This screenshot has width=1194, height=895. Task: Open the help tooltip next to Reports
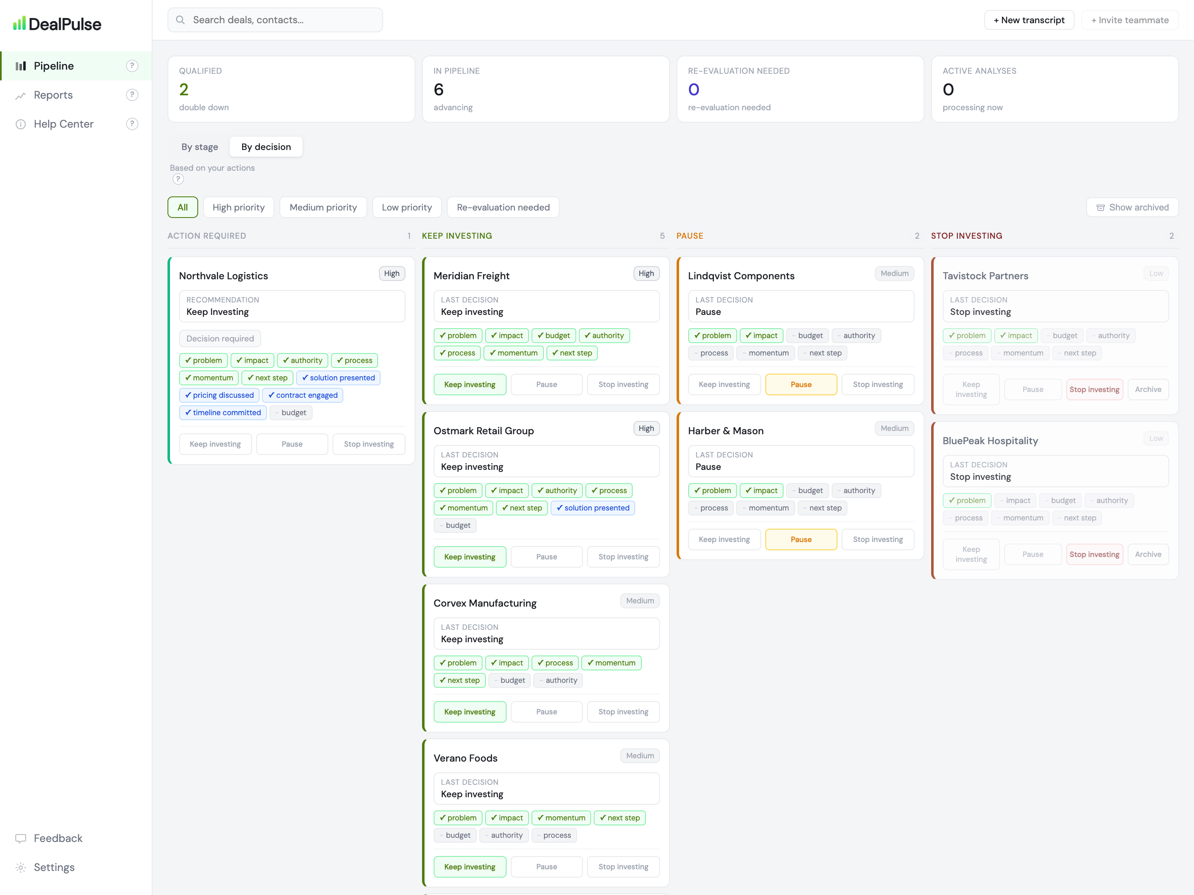pos(132,95)
